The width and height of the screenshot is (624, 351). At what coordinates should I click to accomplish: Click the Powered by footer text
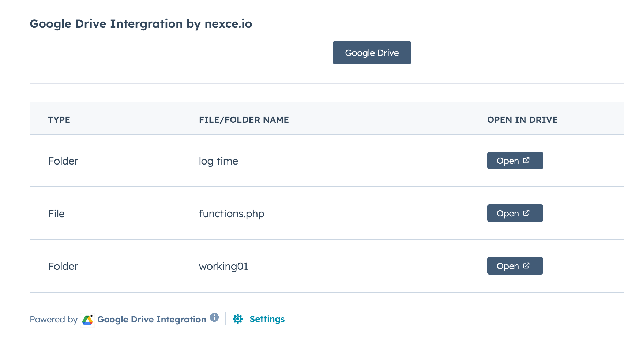click(53, 320)
